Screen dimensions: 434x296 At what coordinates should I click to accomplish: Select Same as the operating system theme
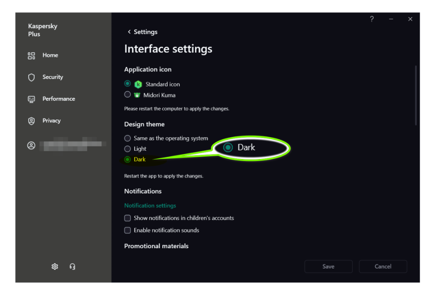(128, 138)
